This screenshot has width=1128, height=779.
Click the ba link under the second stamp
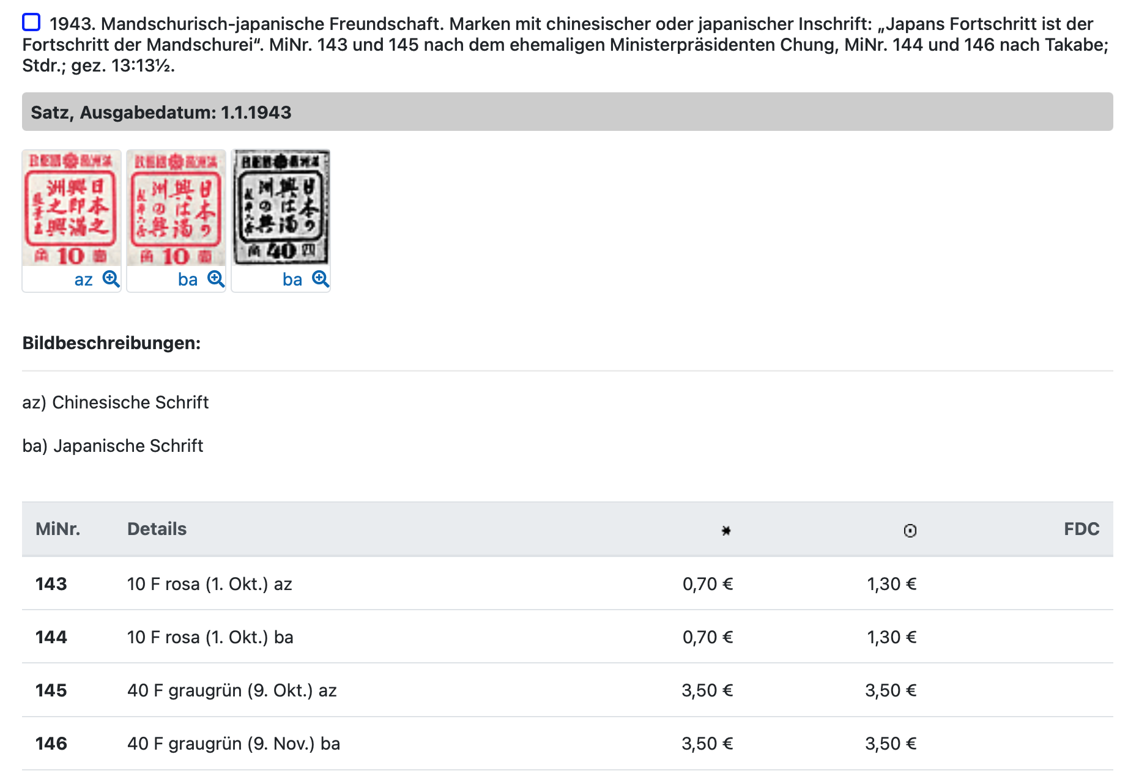[188, 280]
